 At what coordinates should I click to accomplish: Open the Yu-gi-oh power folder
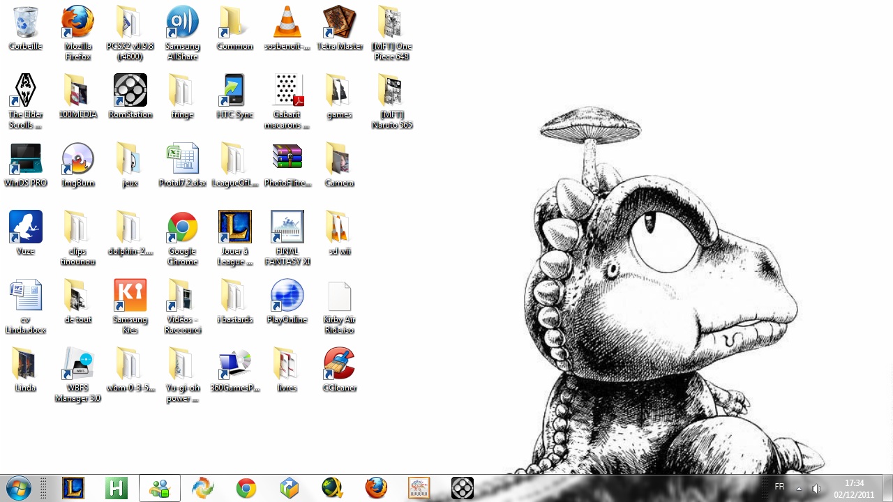pyautogui.click(x=183, y=374)
